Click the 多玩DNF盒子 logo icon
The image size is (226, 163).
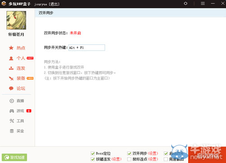point(4,4)
